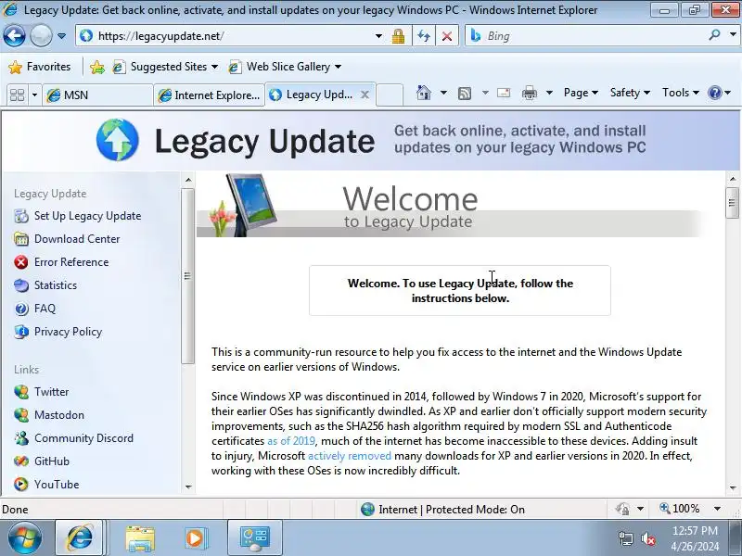Click the Community Discord people icon
The image size is (742, 556).
[x=20, y=438]
